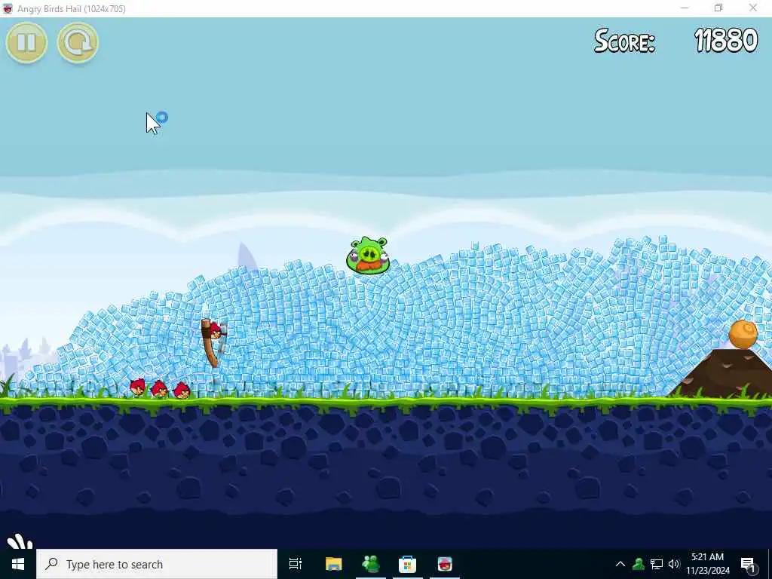
Task: Click the brown dirt mound at right
Action: (x=724, y=374)
